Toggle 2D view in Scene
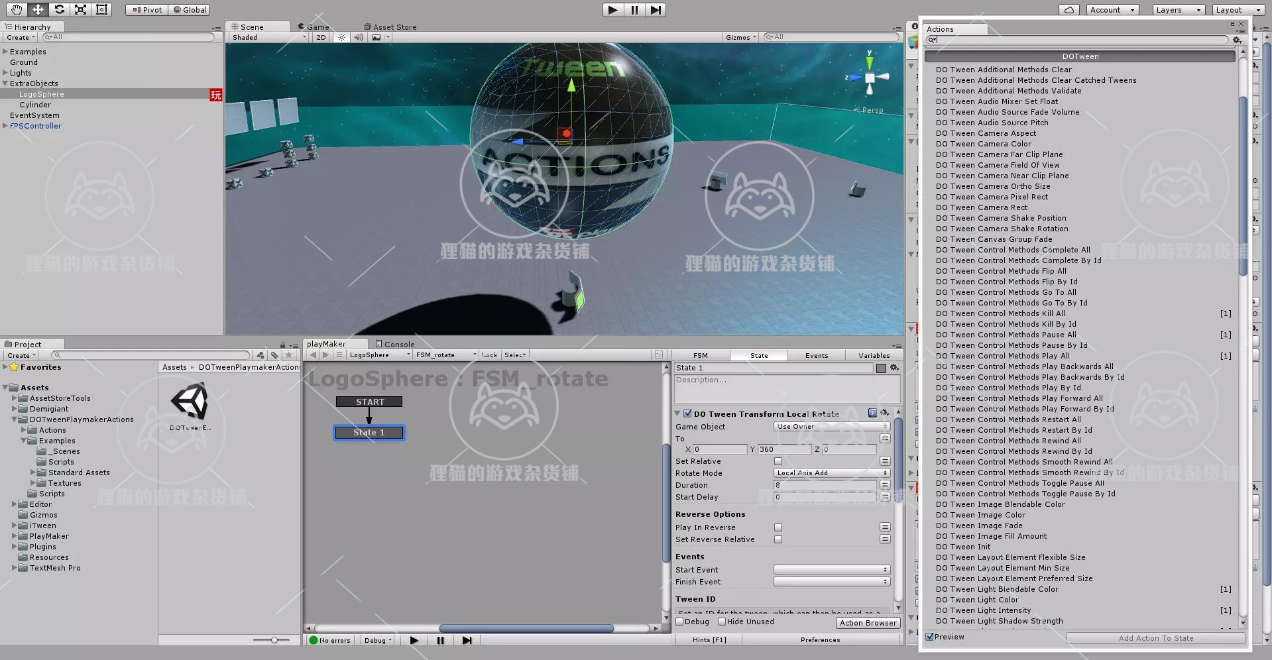Image resolution: width=1272 pixels, height=660 pixels. 321,38
